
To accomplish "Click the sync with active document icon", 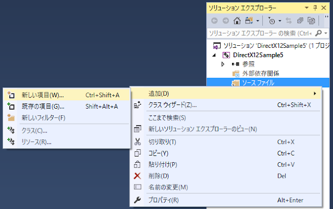I will [x=289, y=21].
